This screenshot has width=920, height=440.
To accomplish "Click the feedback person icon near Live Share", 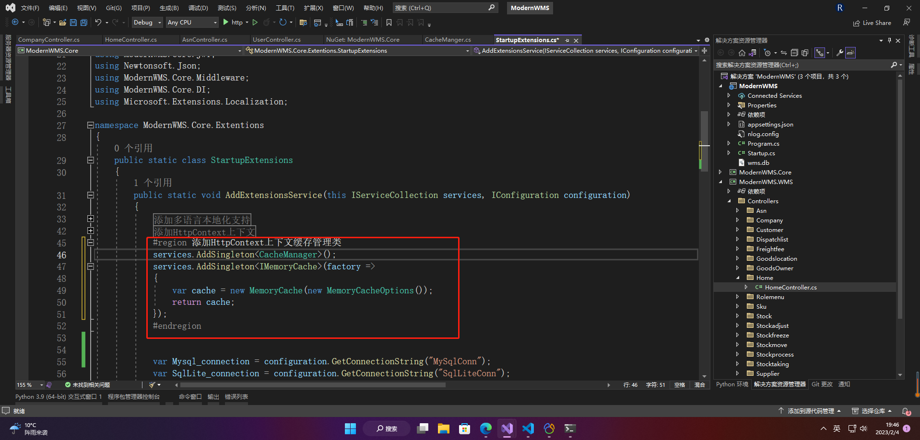I will (906, 23).
